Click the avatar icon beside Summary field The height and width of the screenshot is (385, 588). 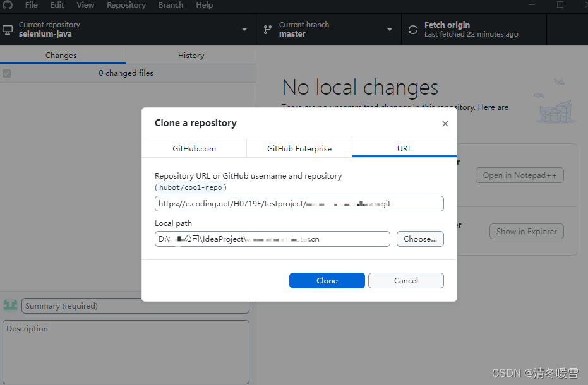11,305
